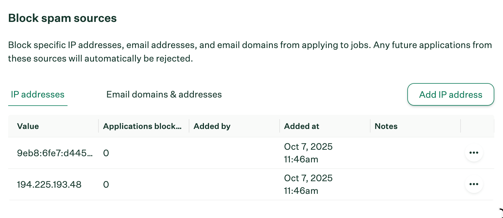
Task: Click the Block spam sources heading
Action: click(63, 18)
